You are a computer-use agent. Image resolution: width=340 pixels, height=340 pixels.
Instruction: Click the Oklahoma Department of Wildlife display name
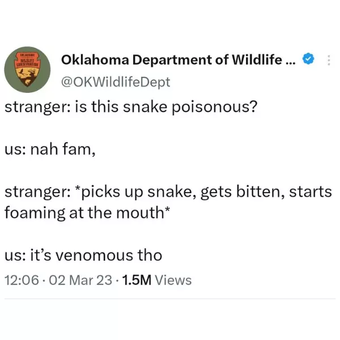[170, 59]
